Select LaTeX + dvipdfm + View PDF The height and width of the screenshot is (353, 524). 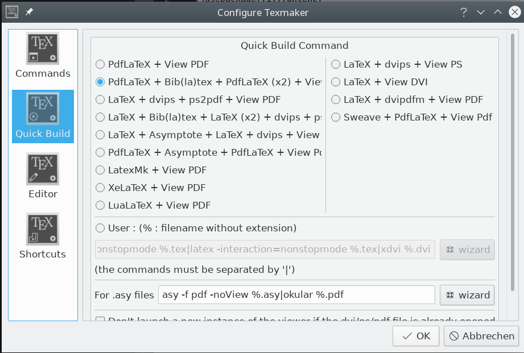tap(336, 99)
